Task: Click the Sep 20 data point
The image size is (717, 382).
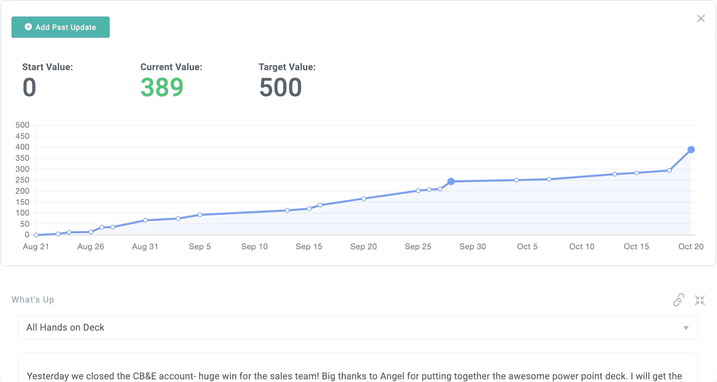Action: [x=363, y=199]
